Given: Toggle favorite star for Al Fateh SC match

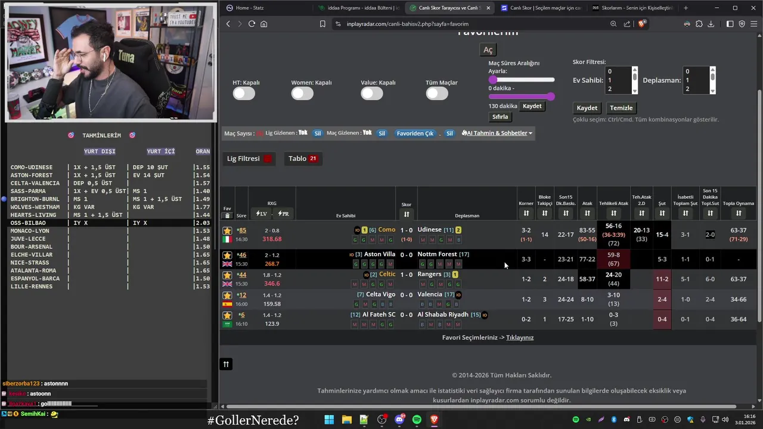Looking at the screenshot, I should 227,315.
